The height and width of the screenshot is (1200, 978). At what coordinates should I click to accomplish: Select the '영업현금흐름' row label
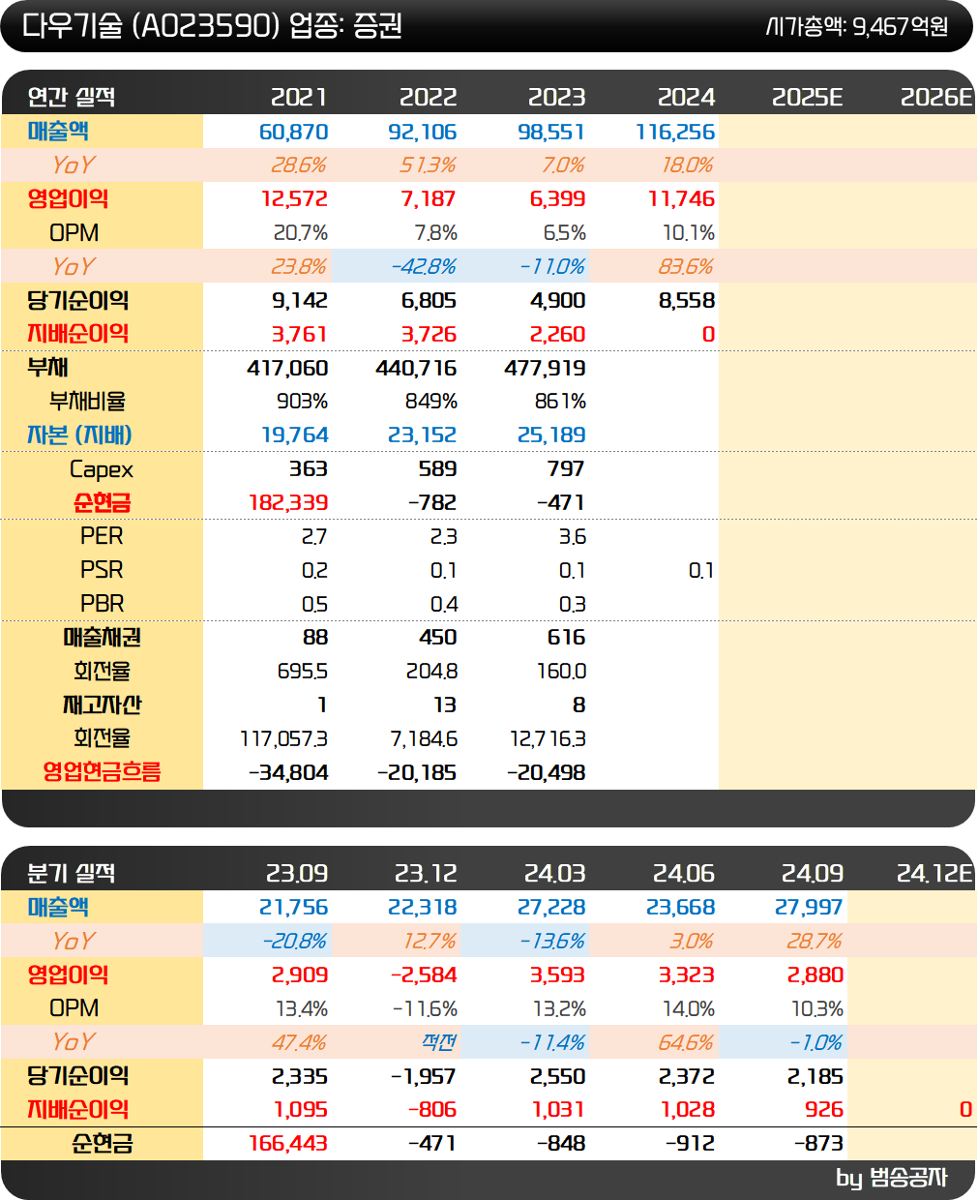click(x=102, y=771)
